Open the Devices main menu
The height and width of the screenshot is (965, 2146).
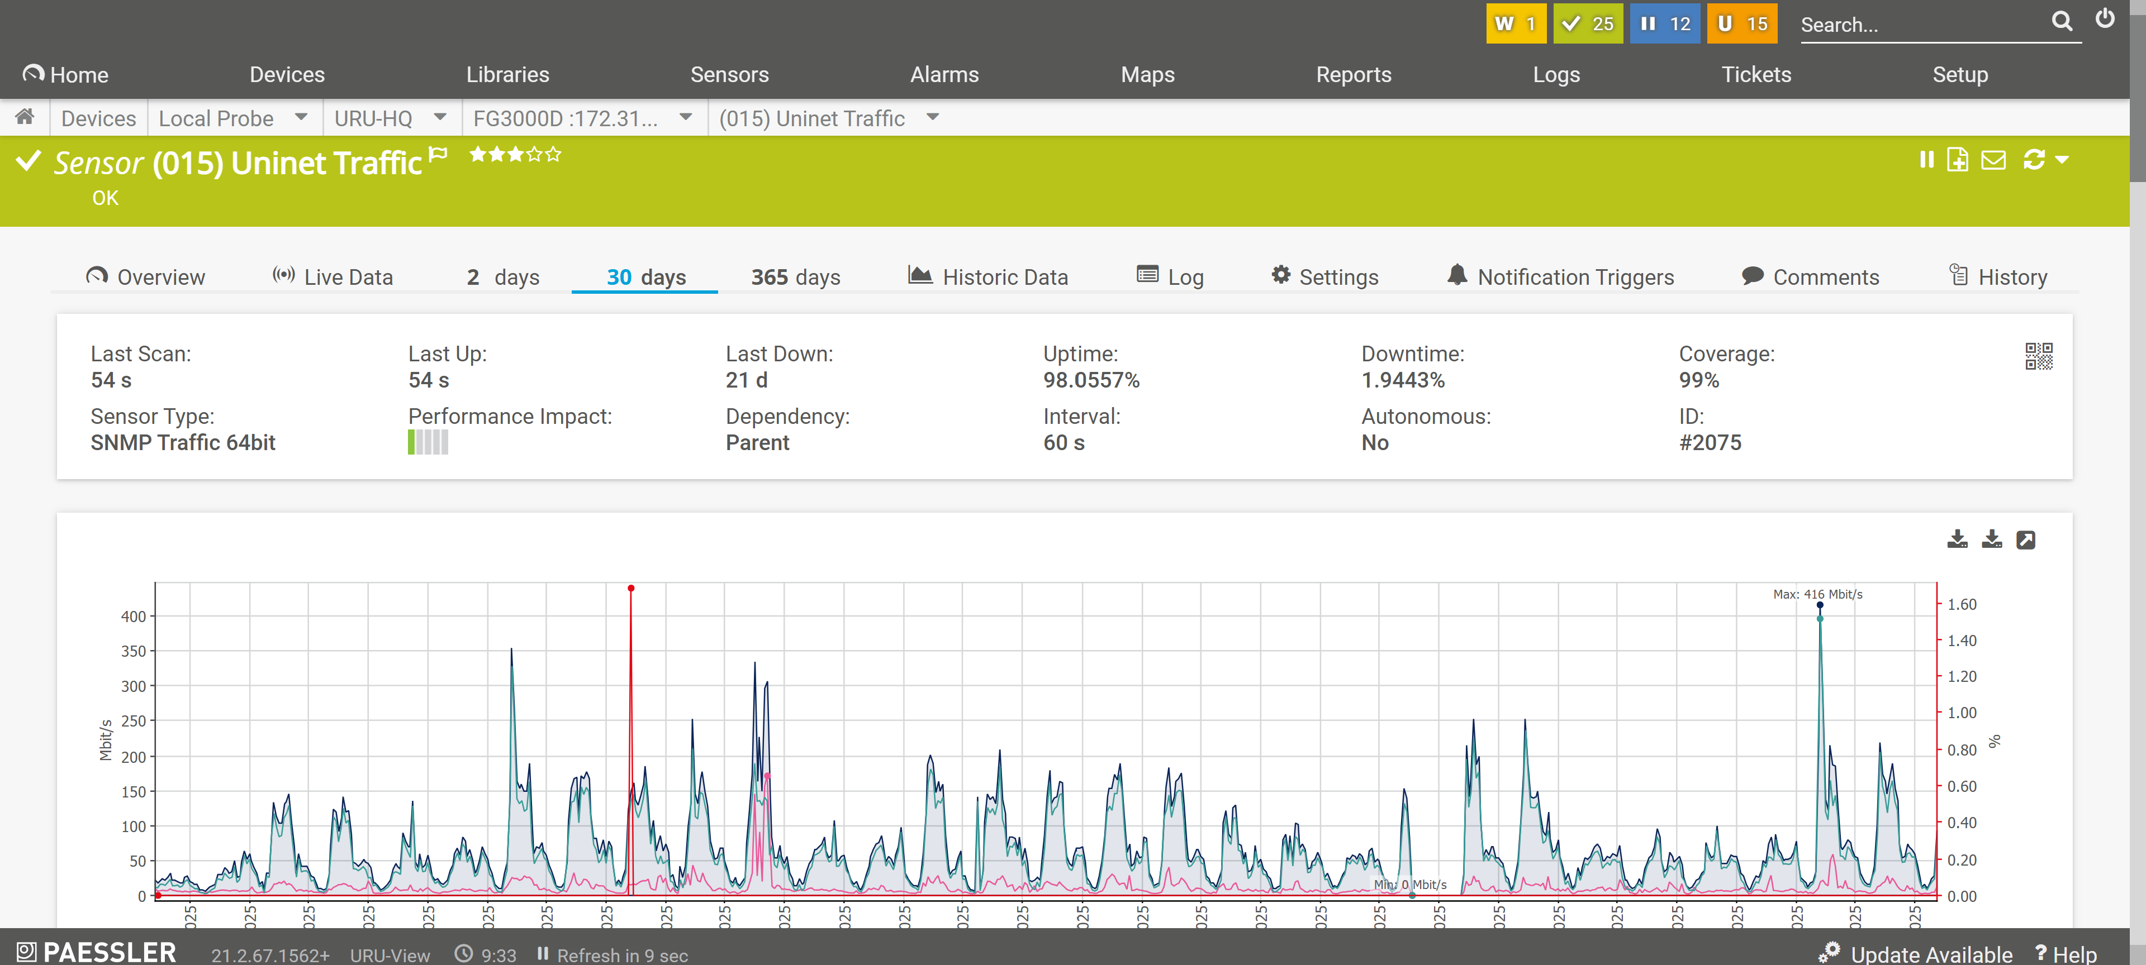pyautogui.click(x=287, y=74)
